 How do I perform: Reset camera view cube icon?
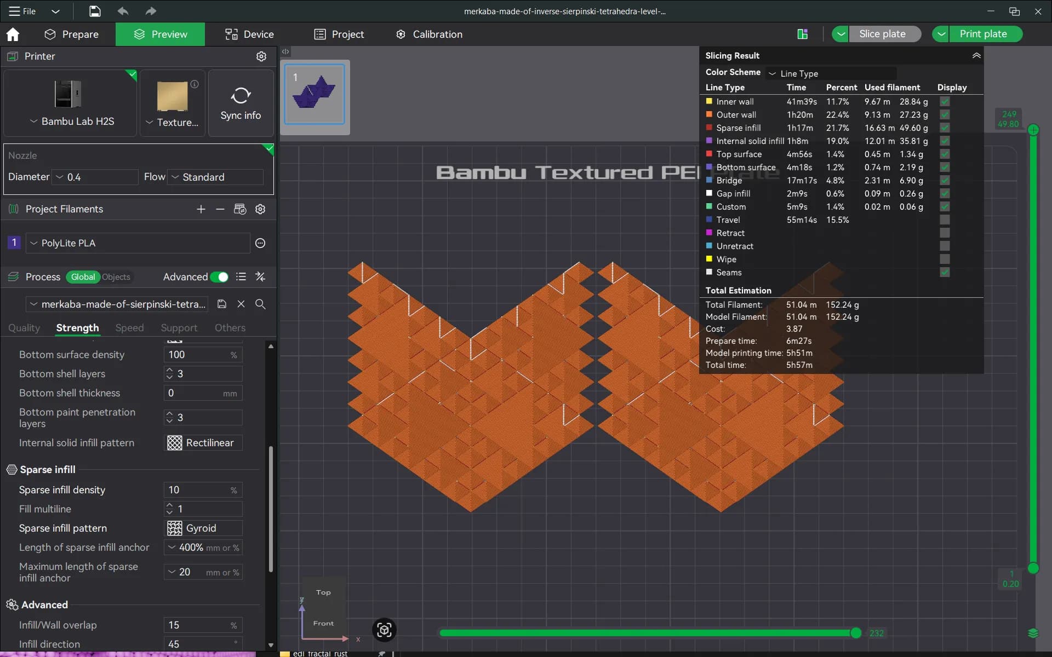[x=384, y=630]
